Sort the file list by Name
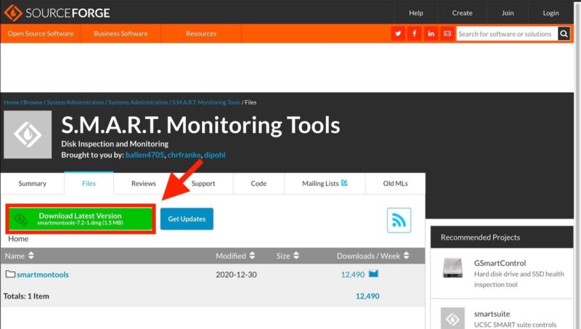This screenshot has height=329, width=581. click(20, 256)
